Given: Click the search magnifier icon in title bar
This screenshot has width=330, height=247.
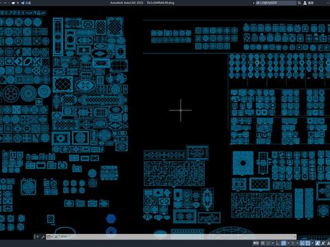Looking at the screenshot, I should coord(299,3).
